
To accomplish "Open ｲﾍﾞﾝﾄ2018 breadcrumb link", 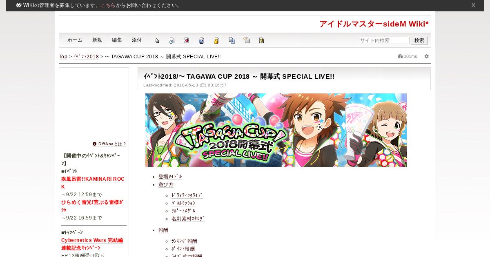I will pyautogui.click(x=86, y=57).
